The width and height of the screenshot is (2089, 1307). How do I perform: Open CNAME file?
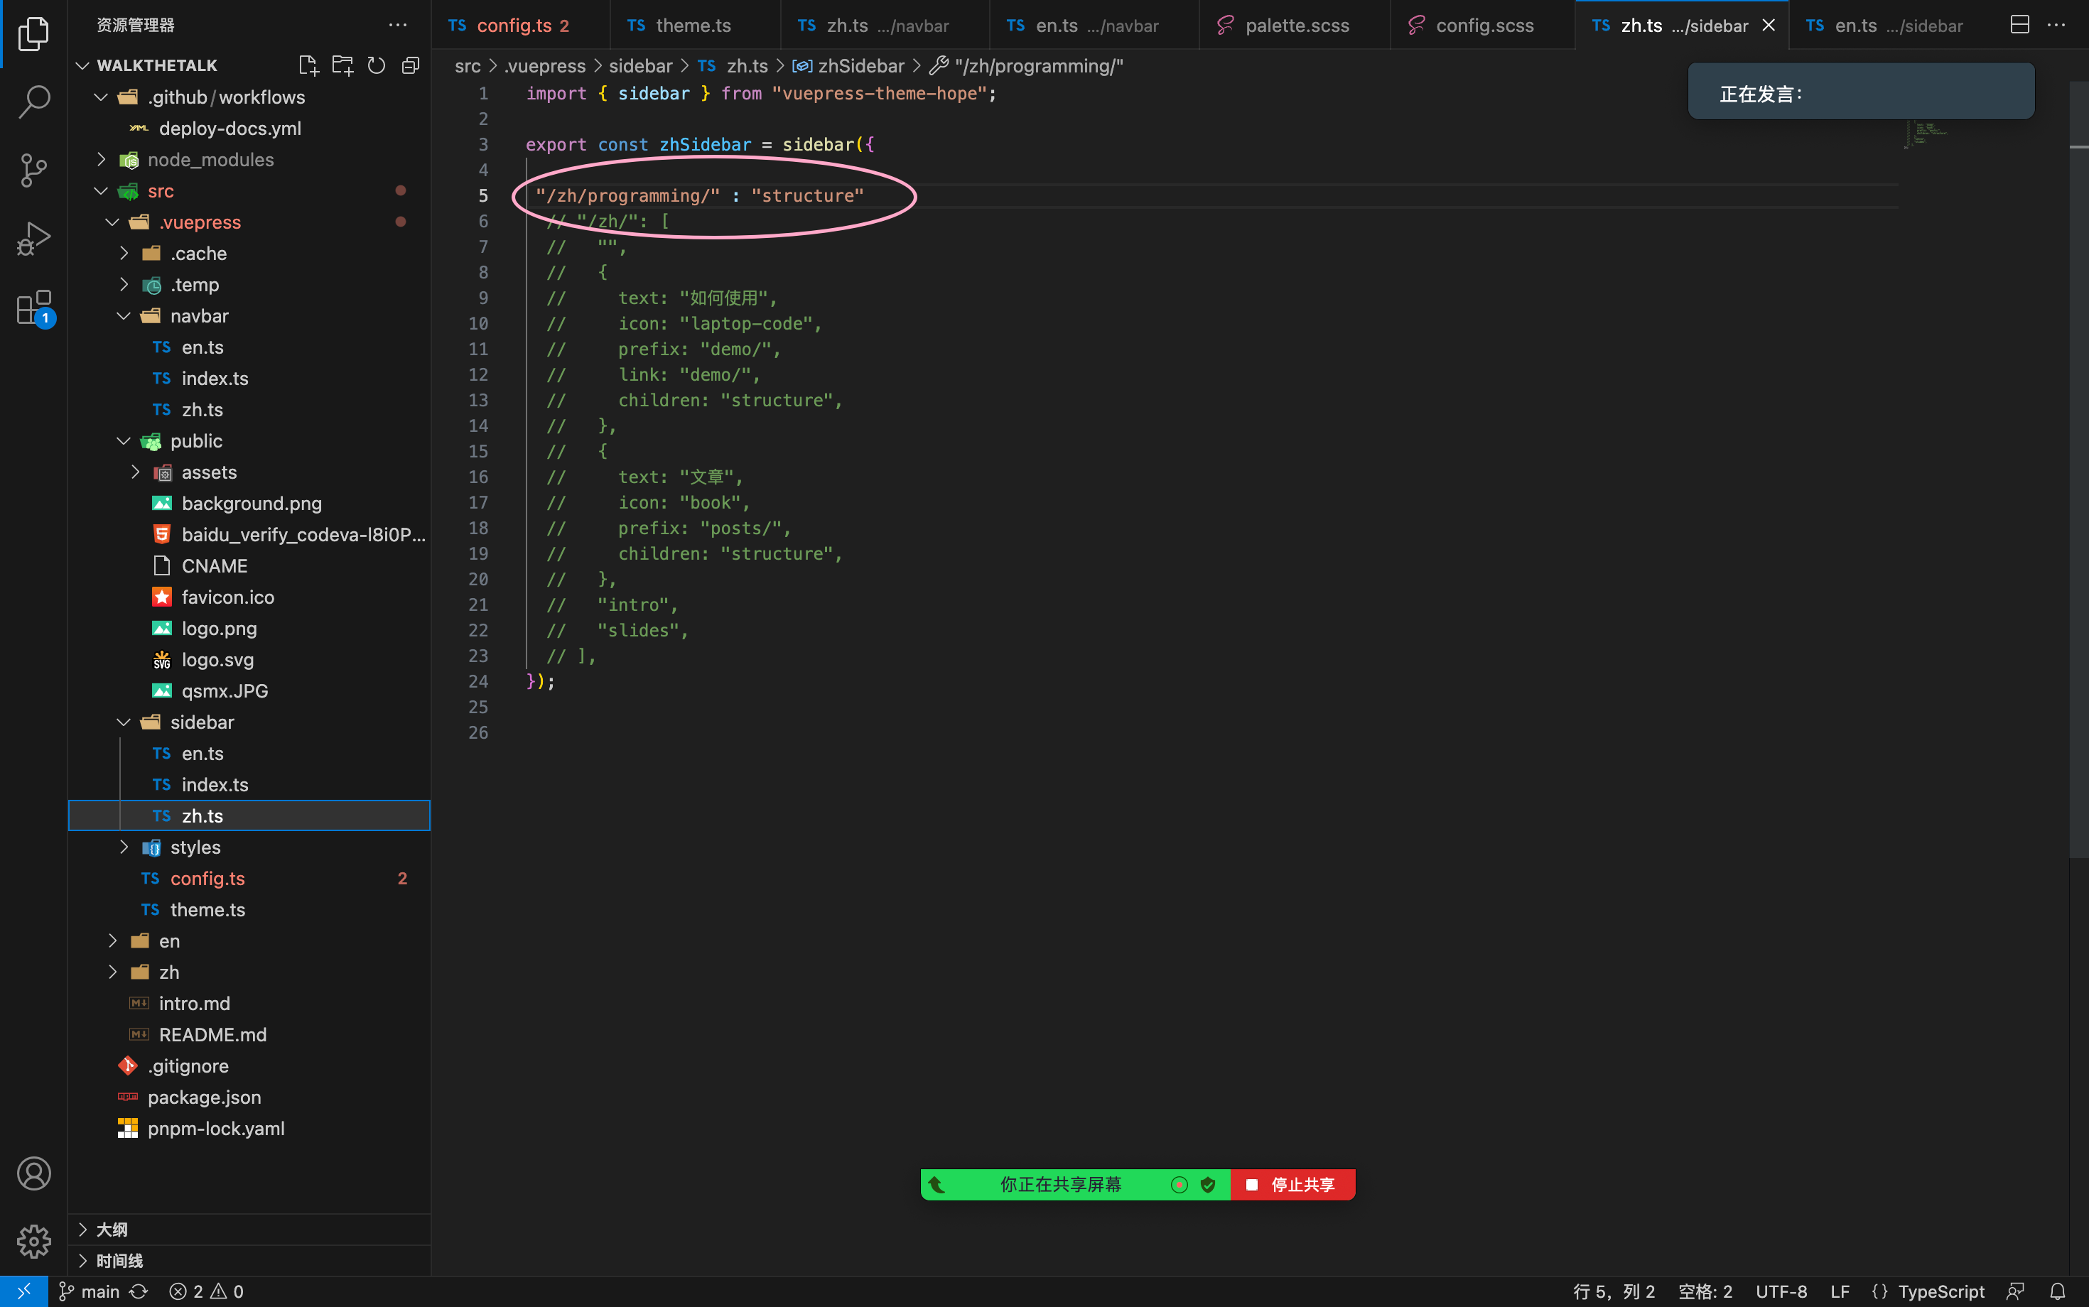tap(249, 565)
